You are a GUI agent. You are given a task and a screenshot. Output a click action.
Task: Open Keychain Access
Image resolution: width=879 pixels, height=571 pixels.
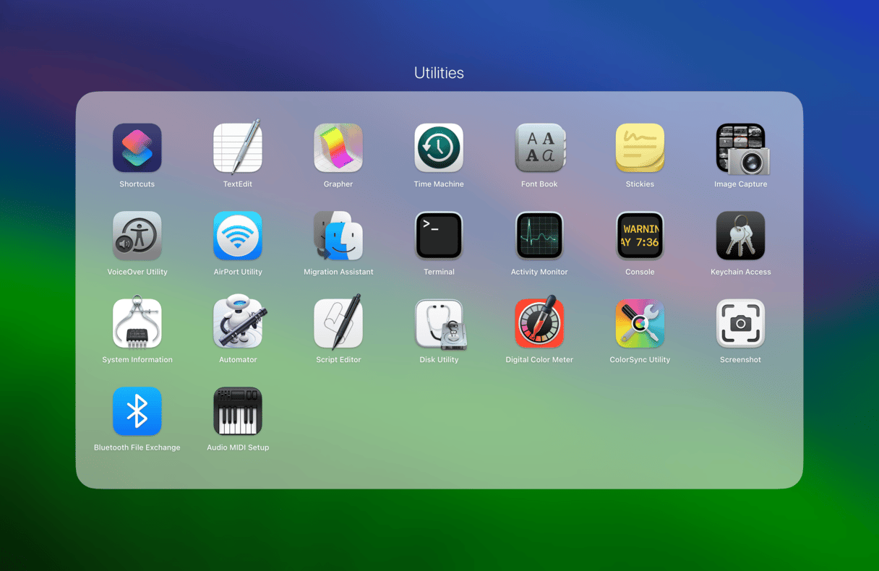[741, 236]
